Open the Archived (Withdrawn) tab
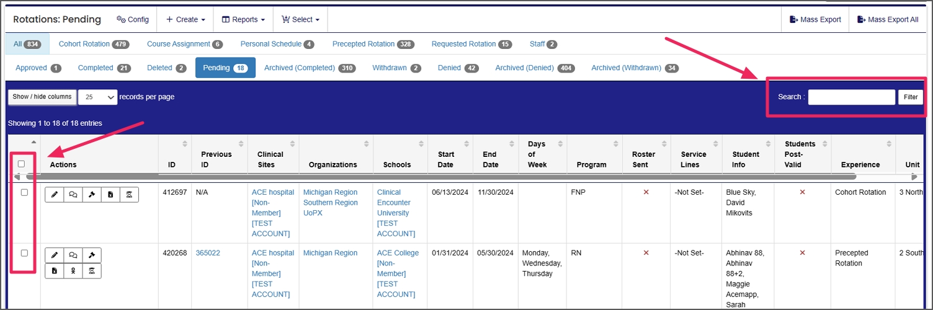The height and width of the screenshot is (310, 933). pyautogui.click(x=635, y=68)
